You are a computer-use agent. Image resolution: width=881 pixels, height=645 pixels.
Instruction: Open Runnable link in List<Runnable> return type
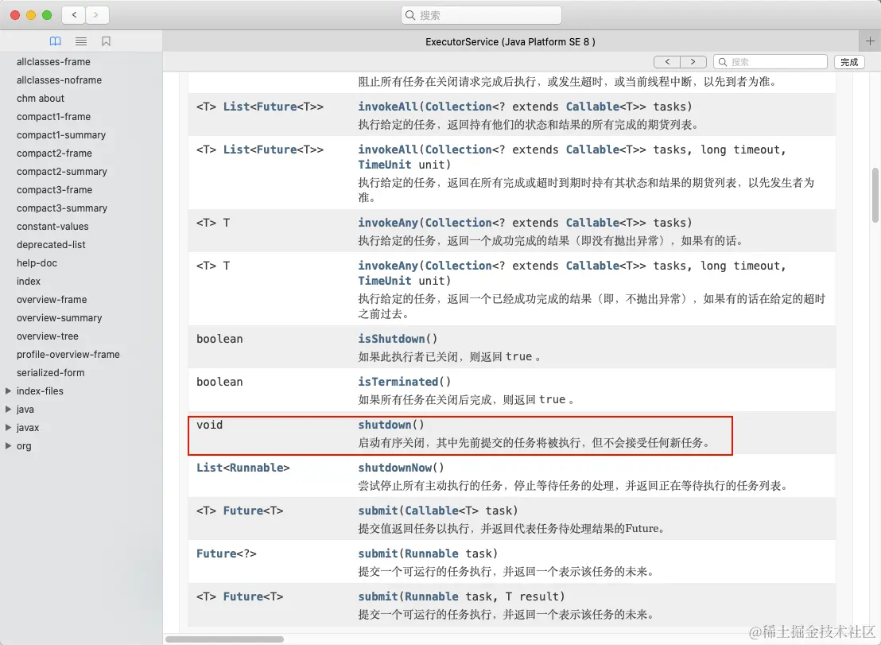tap(256, 468)
